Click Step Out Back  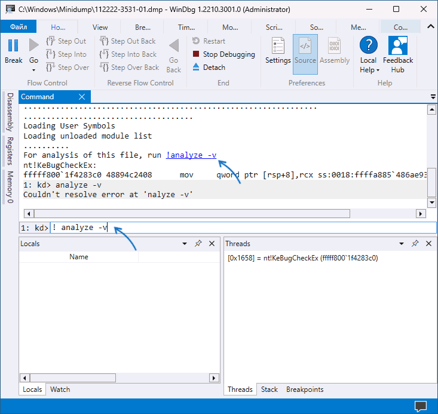point(127,41)
